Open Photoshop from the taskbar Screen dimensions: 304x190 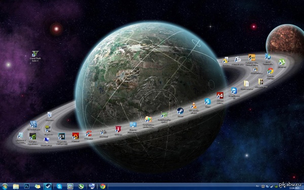click(26, 186)
